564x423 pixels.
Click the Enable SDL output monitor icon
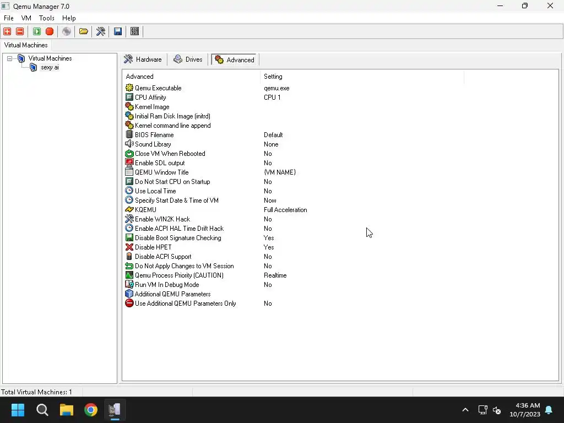129,162
